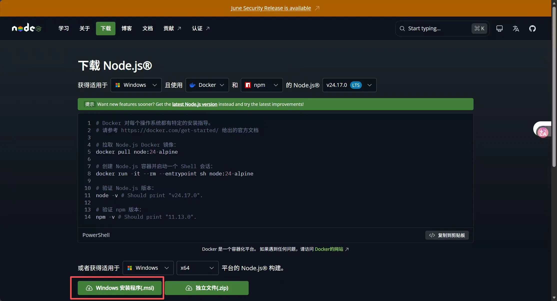The width and height of the screenshot is (557, 301).
Task: Expand the x64 architecture dropdown
Action: (197, 268)
